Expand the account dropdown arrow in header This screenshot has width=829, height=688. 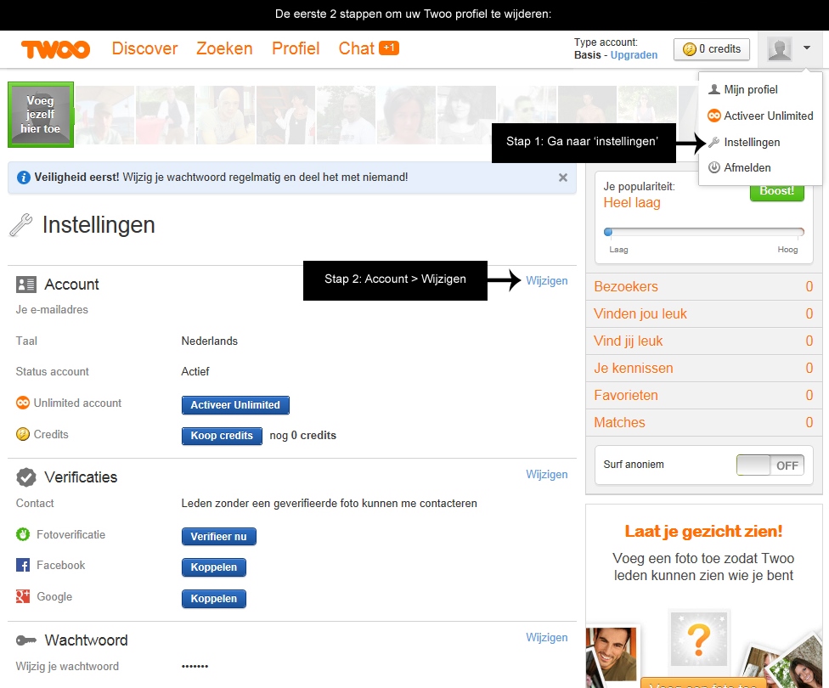807,48
